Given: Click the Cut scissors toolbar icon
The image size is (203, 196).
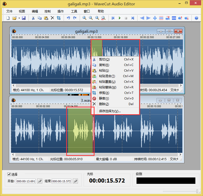Looking at the screenshot, I should (x=33, y=18).
